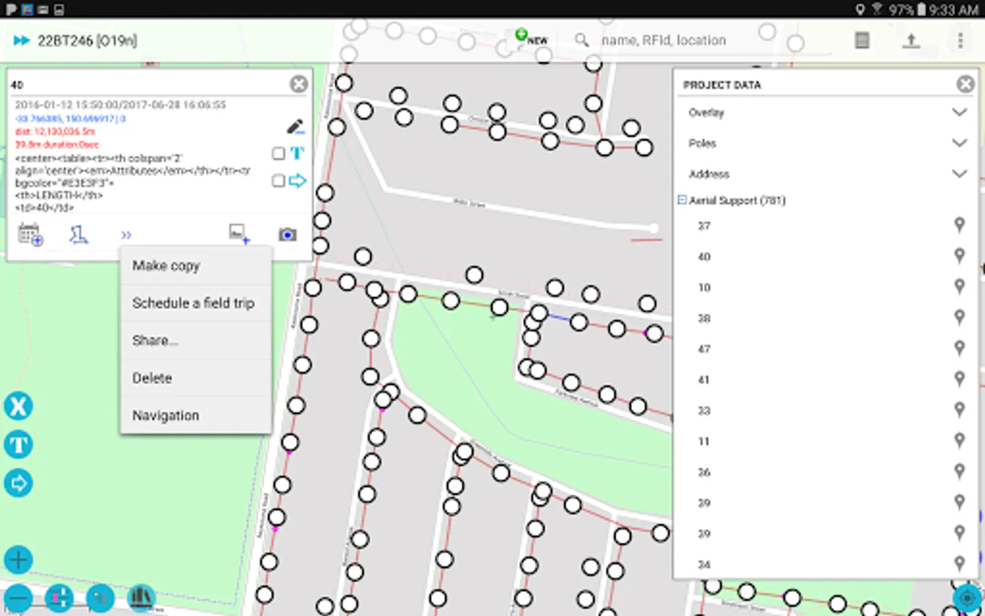Expand the Overlay section chevron
Viewport: 985px width, 616px height.
coord(959,112)
